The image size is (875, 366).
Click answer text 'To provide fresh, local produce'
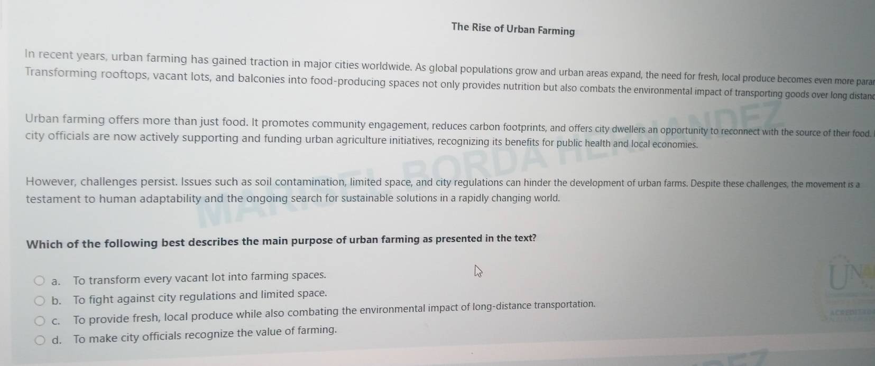[334, 312]
